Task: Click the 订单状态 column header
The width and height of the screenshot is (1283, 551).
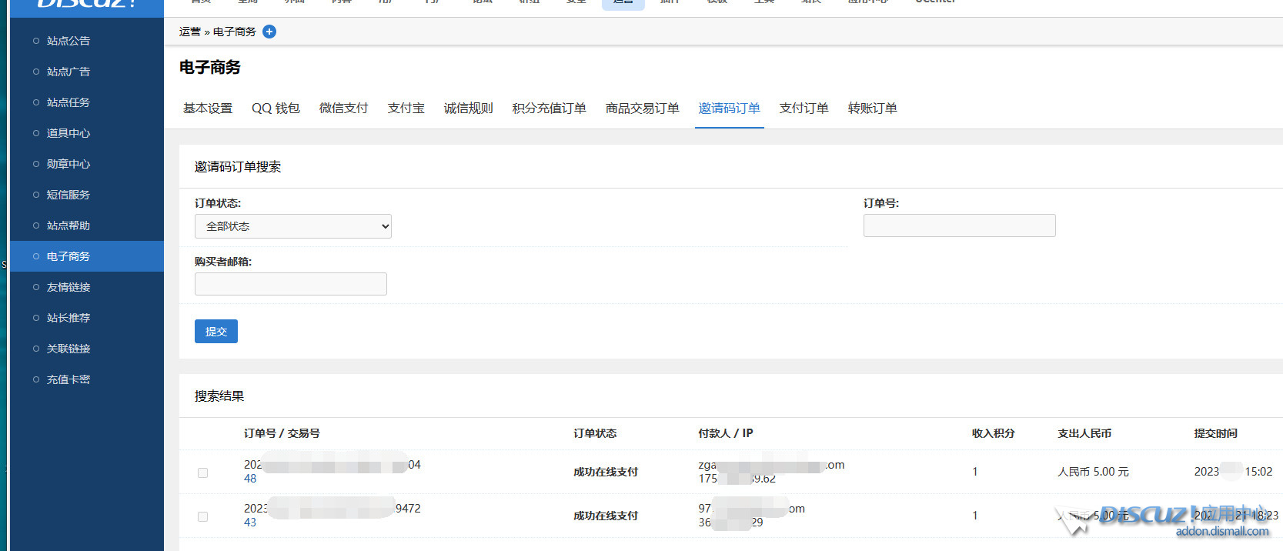Action: point(595,433)
